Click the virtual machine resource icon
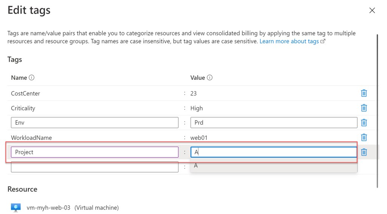 [15, 207]
